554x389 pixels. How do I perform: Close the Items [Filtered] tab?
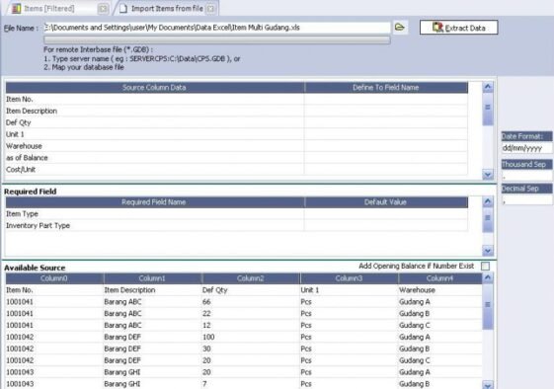(103, 9)
